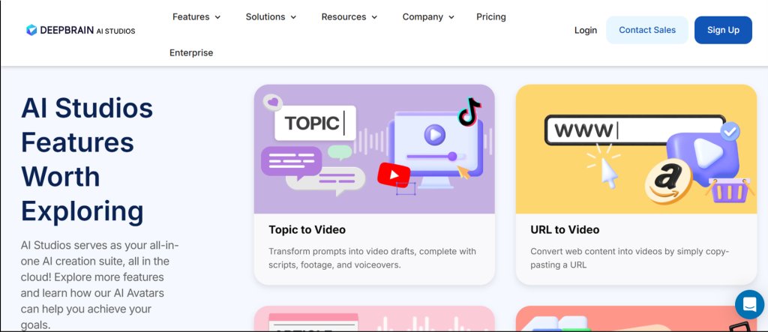768x332 pixels.
Task: Click the pink Article card below Topic to Video
Action: (x=374, y=319)
